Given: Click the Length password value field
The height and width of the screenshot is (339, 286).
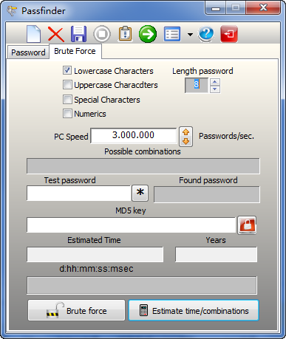Looking at the screenshot, I should click(197, 85).
